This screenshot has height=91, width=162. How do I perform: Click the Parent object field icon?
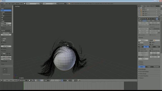coord(154,40)
